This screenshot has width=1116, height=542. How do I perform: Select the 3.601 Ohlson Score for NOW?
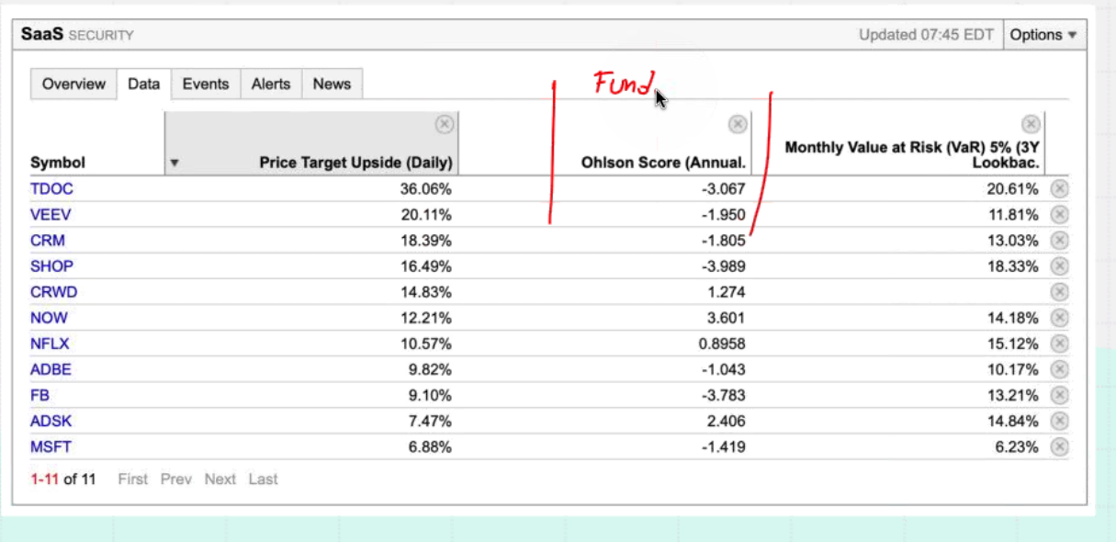(x=727, y=318)
